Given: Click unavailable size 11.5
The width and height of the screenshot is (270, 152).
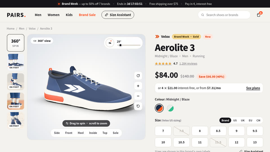Looking at the screenshot, I should (x=218, y=142).
